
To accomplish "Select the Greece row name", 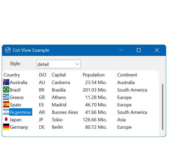I will [x=16, y=97].
